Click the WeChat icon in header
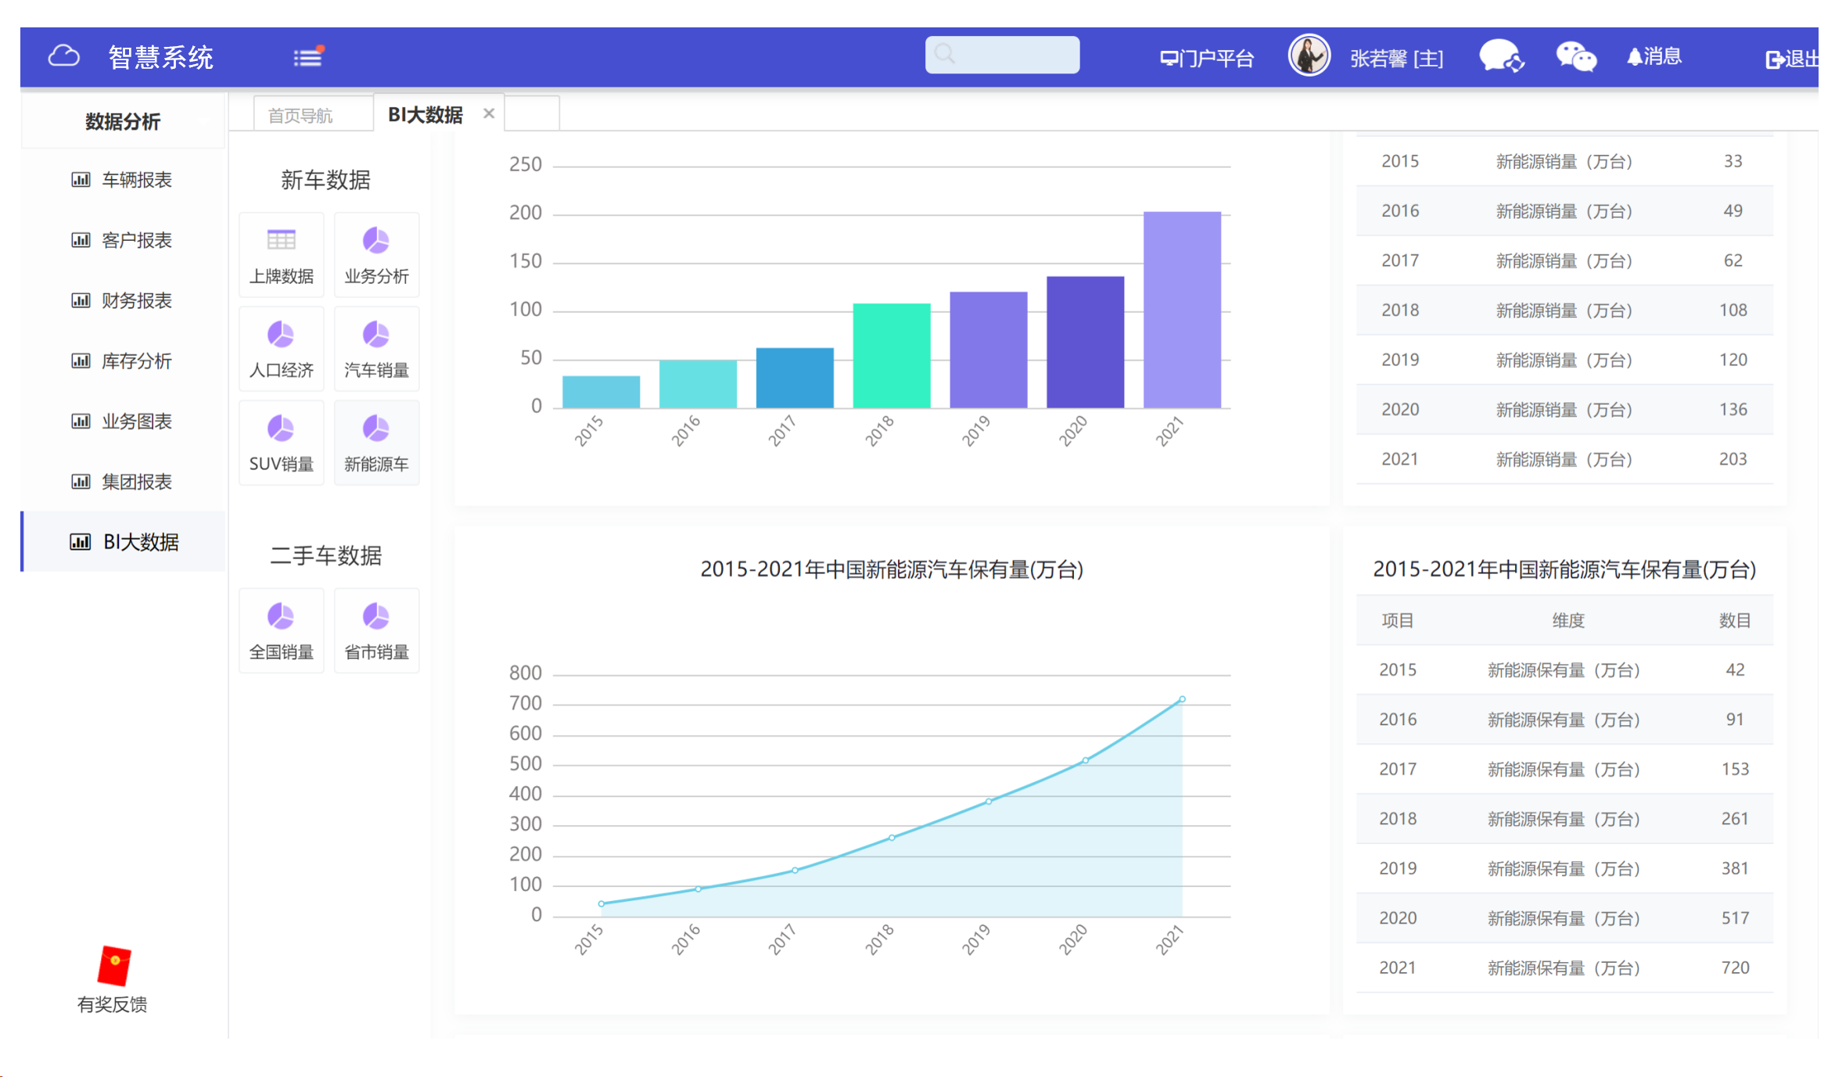This screenshot has width=1835, height=1077. [x=1575, y=57]
